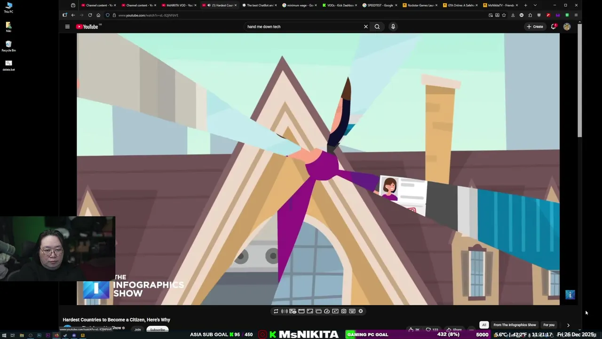The width and height of the screenshot is (602, 339).
Task: Open the YouTube hamburger guide menu
Action: 67,26
